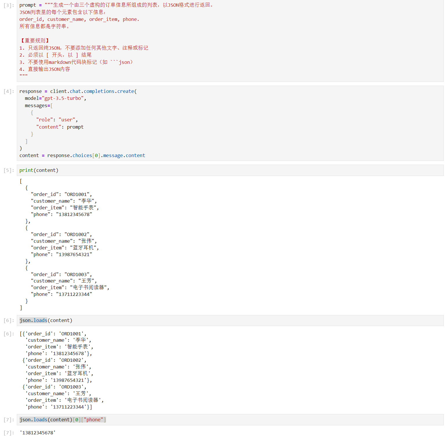Select the [5]: input prompt label

point(9,170)
